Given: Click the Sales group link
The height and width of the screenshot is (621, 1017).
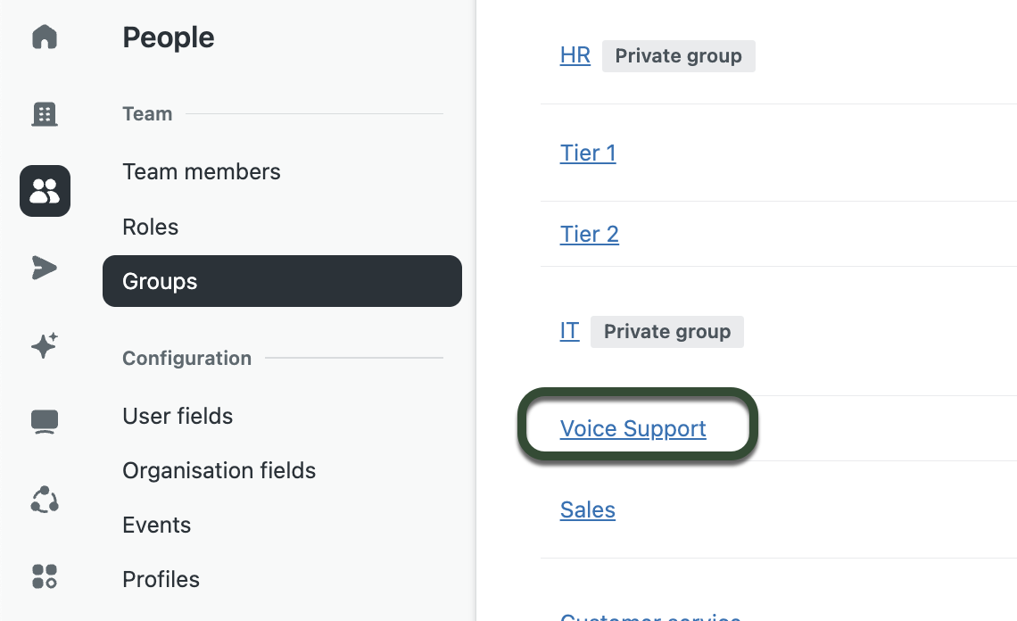Looking at the screenshot, I should [587, 509].
